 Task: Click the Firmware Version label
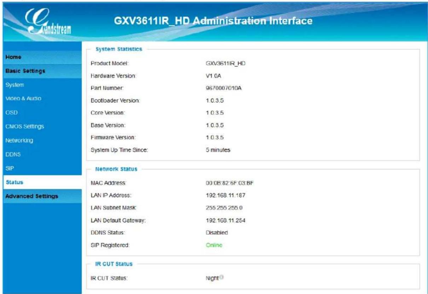point(114,137)
